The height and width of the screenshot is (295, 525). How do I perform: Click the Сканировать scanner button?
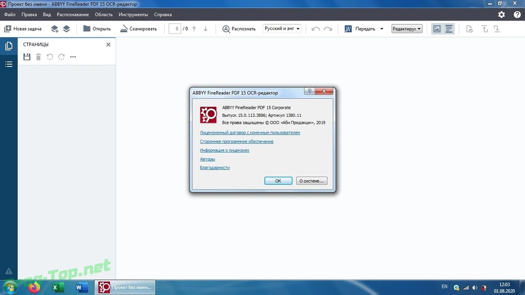138,29
